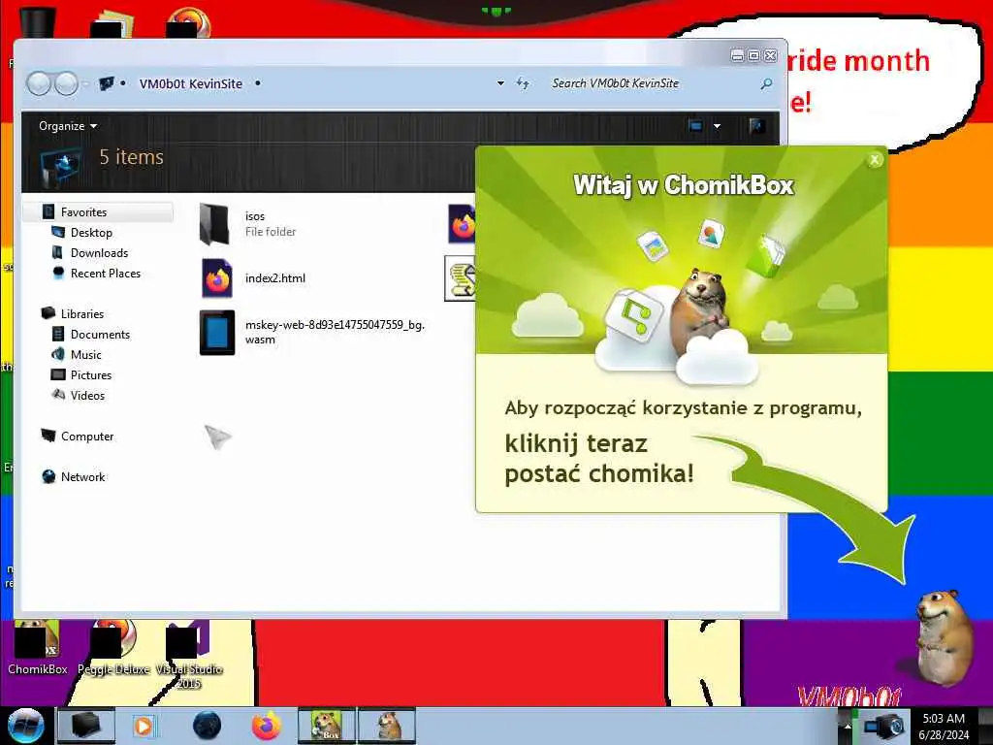The height and width of the screenshot is (745, 993).
Task: Open Recent Places in Favorites
Action: [x=106, y=273]
